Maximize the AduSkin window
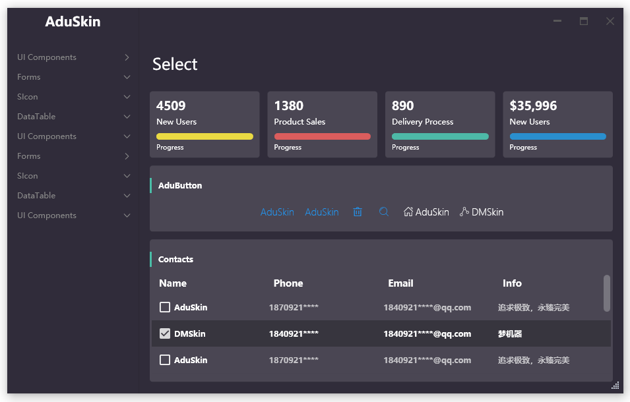This screenshot has width=630, height=402. (x=584, y=21)
